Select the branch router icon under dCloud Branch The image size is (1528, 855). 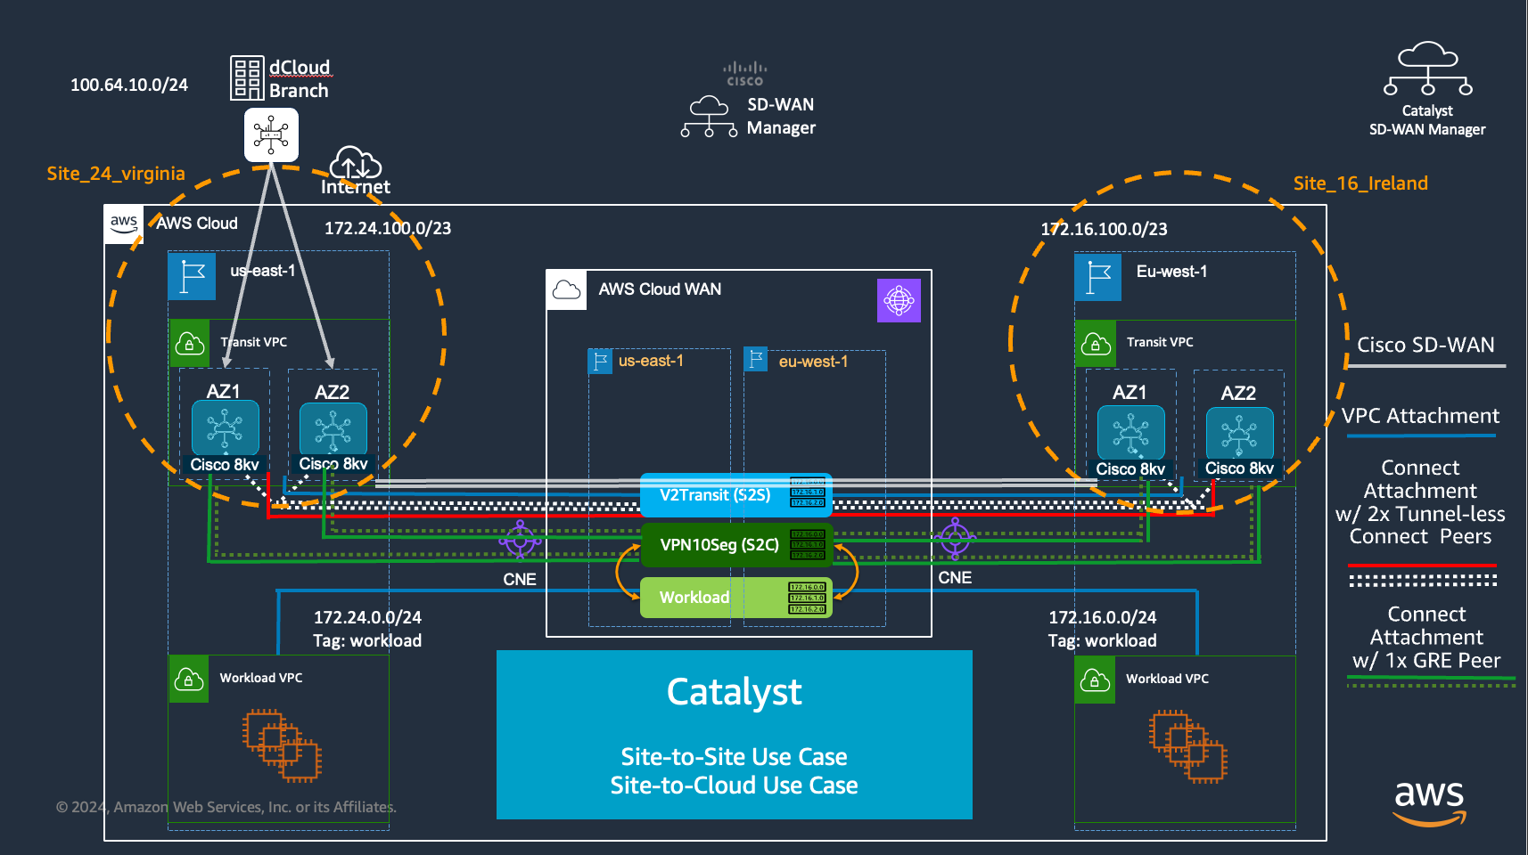click(x=271, y=134)
